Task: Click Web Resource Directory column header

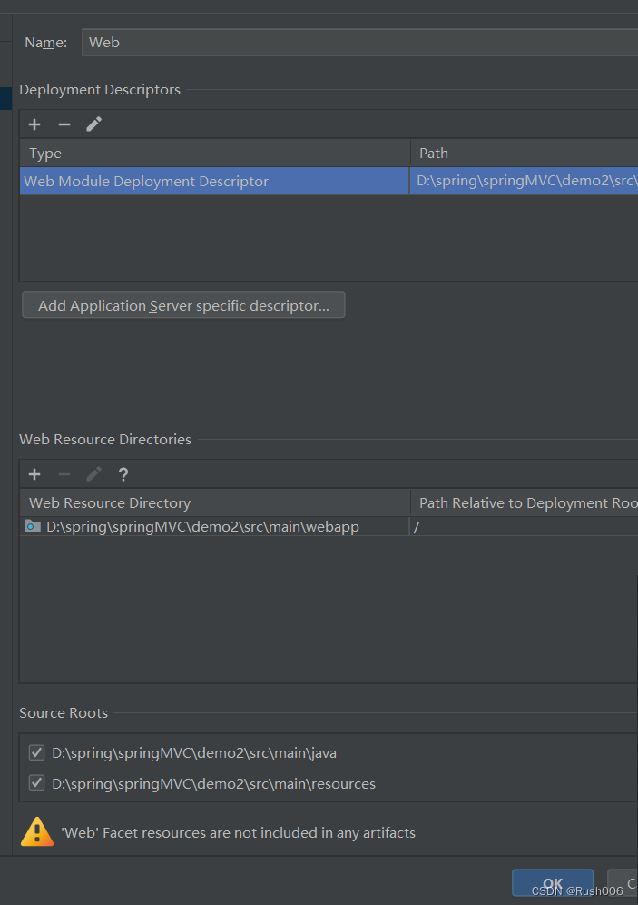Action: [x=214, y=502]
